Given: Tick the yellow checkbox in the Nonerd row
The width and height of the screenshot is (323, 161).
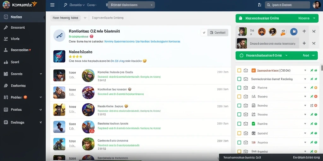Looking at the screenshot, I should 239,133.
